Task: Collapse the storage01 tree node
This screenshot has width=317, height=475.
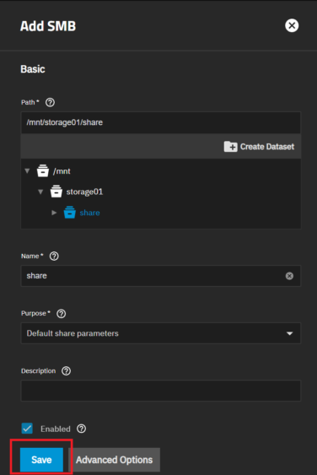Action: (x=40, y=192)
